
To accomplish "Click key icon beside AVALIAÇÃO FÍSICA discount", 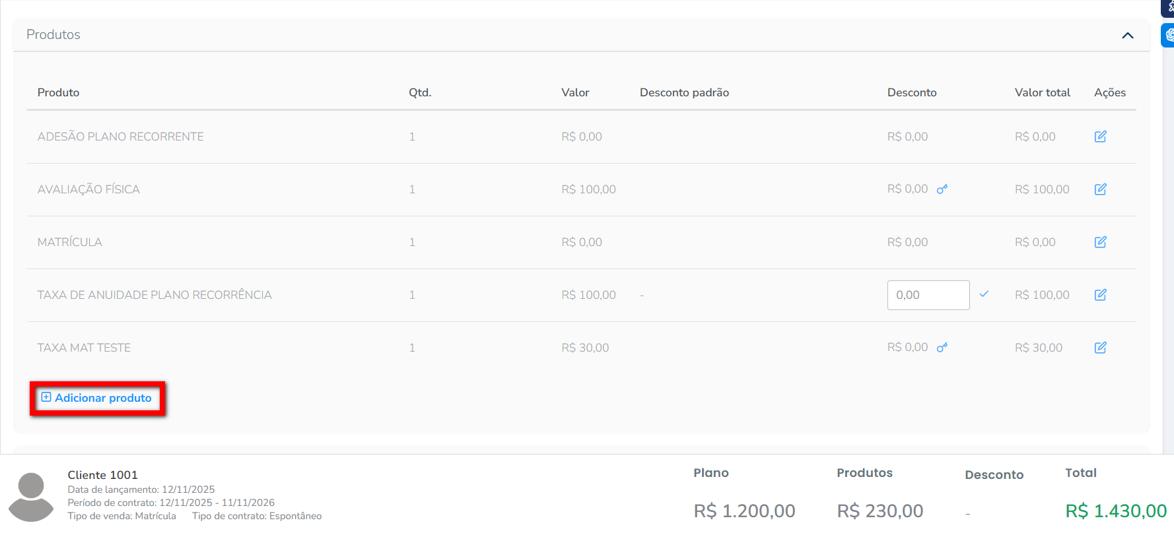I will pos(942,189).
